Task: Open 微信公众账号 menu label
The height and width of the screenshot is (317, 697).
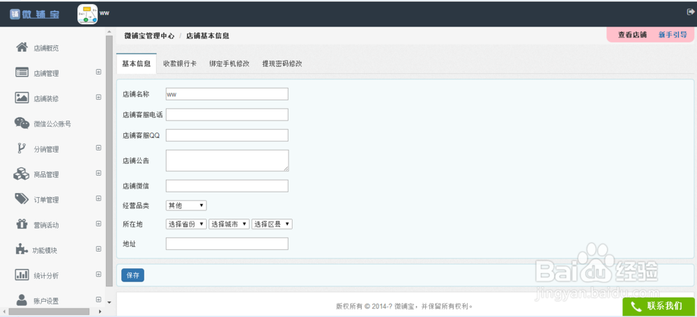Action: [x=52, y=124]
